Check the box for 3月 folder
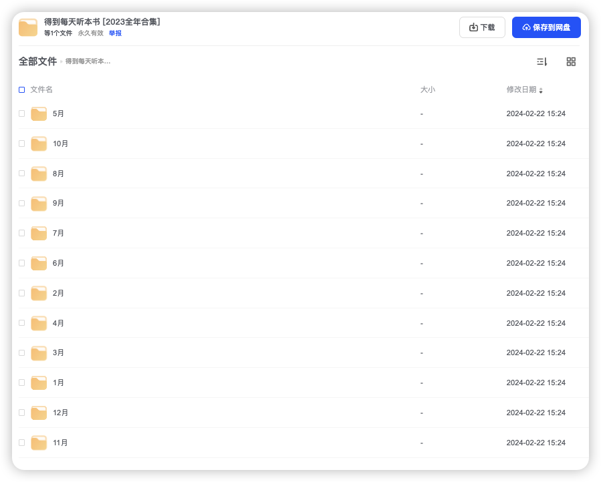 pos(22,352)
